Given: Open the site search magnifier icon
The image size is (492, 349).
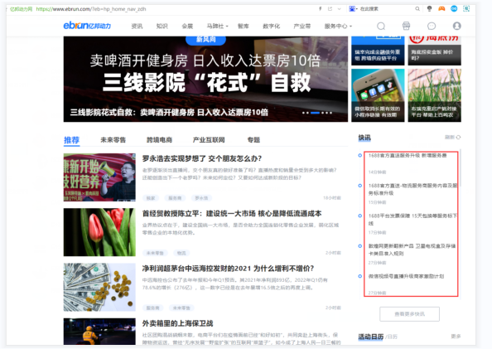Looking at the screenshot, I should click(381, 26).
